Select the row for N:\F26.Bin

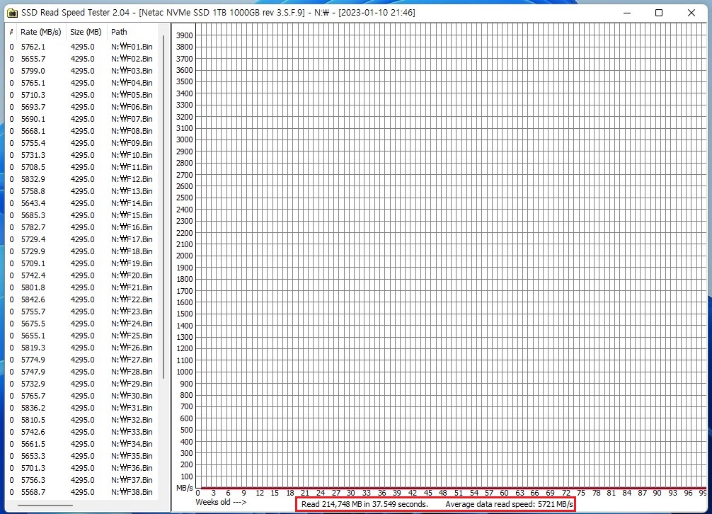(81, 348)
